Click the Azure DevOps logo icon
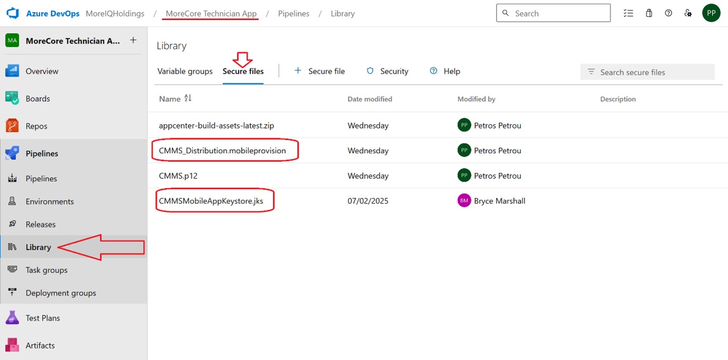The image size is (728, 360). (x=13, y=14)
